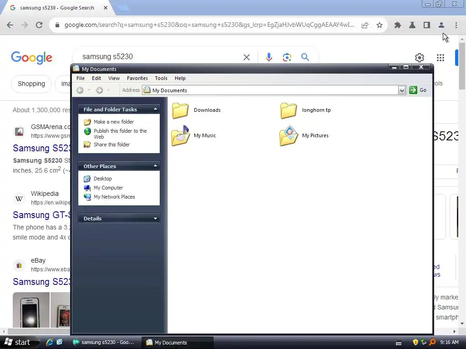The height and width of the screenshot is (349, 466).
Task: Switch to Chrome taskbar button
Action: (x=105, y=343)
